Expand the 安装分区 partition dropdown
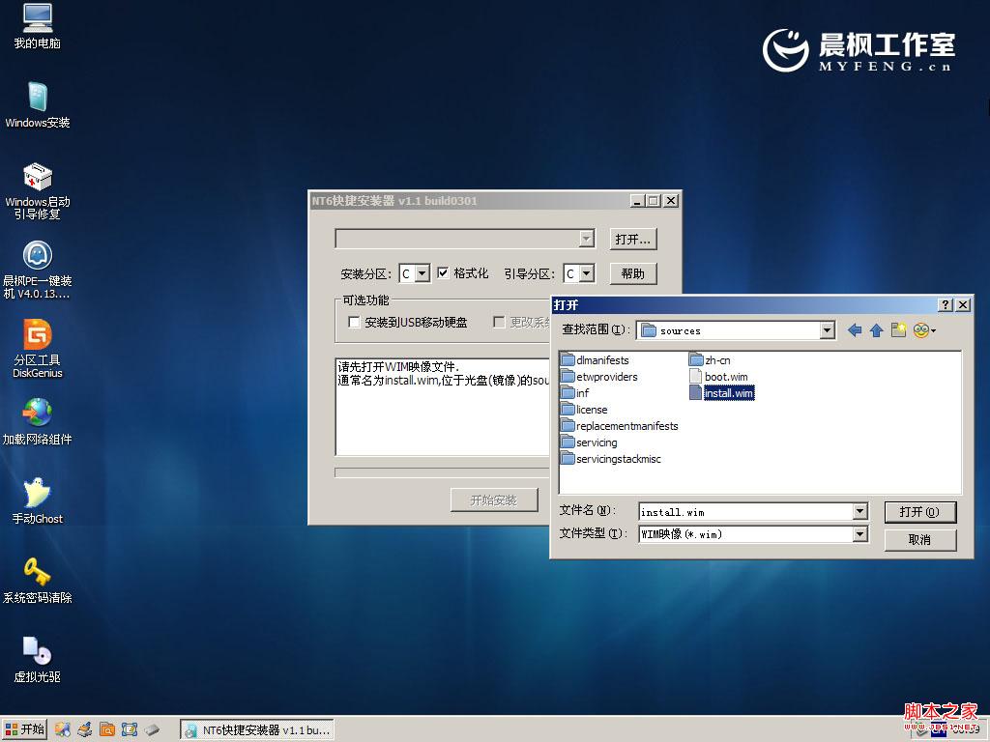This screenshot has width=990, height=742. [422, 272]
